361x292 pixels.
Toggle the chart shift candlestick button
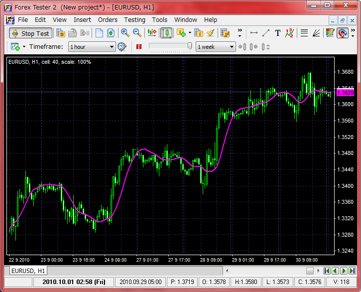coord(166,33)
